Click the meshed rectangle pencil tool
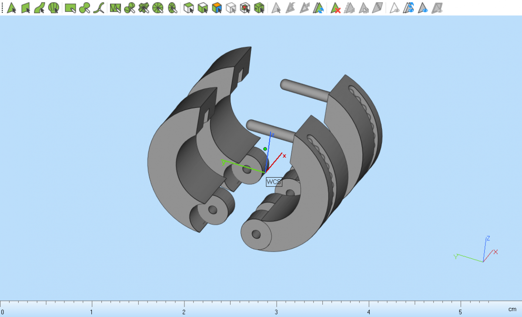Image resolution: width=522 pixels, height=317 pixels. 115,7
